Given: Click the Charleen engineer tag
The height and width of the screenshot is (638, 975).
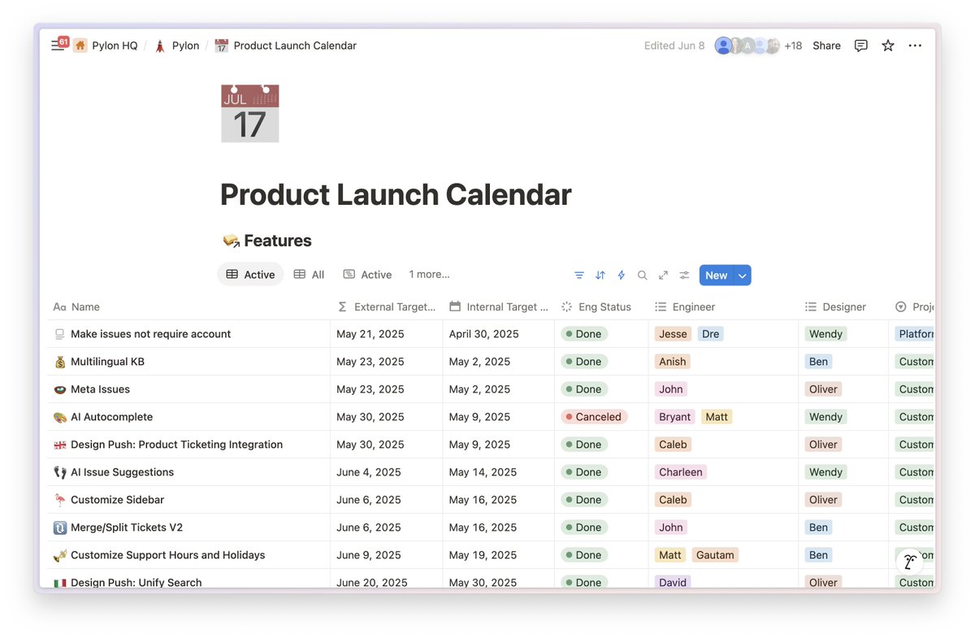Looking at the screenshot, I should [681, 472].
